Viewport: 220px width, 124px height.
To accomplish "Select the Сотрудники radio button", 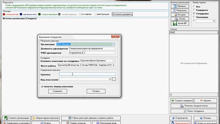I will click(x=194, y=13).
